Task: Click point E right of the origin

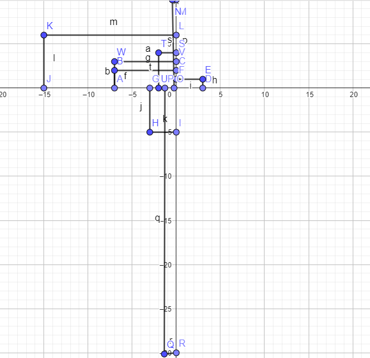Action: [203, 79]
